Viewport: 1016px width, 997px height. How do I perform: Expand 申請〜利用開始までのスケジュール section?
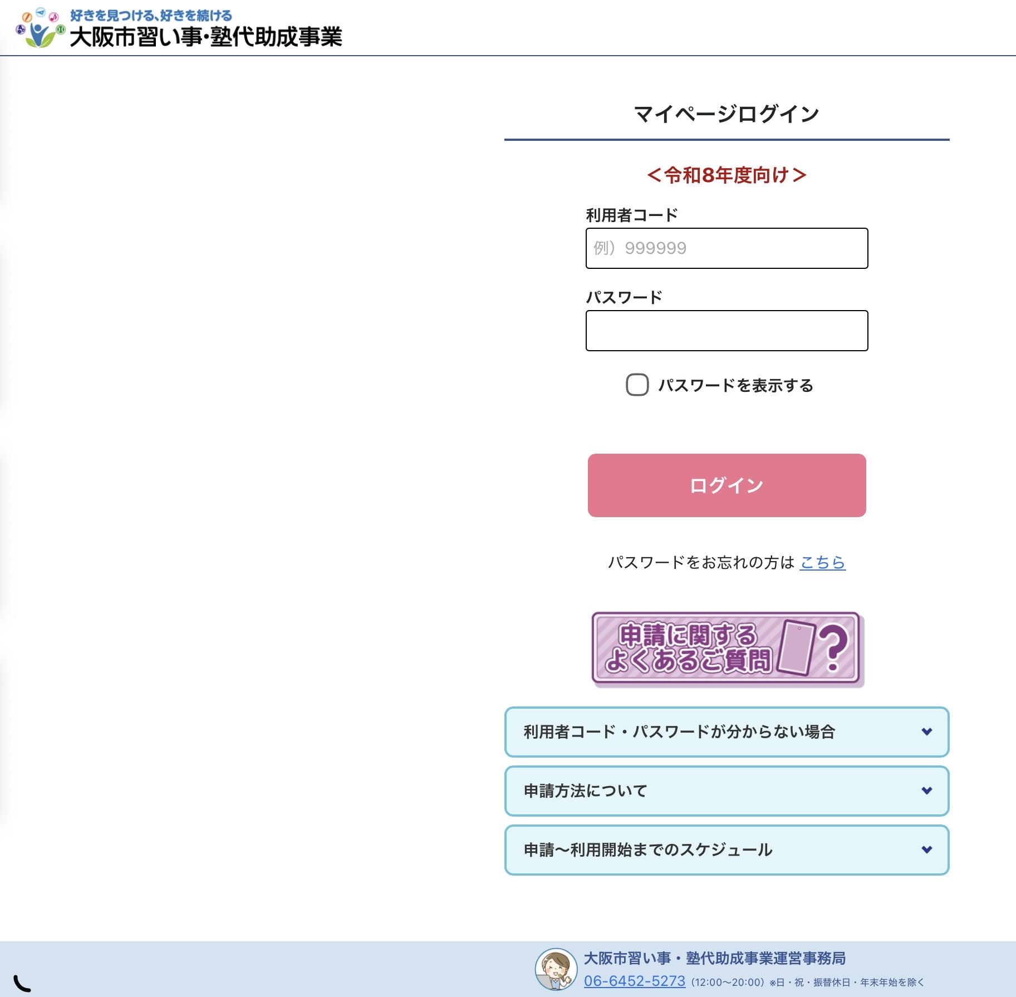(x=647, y=849)
